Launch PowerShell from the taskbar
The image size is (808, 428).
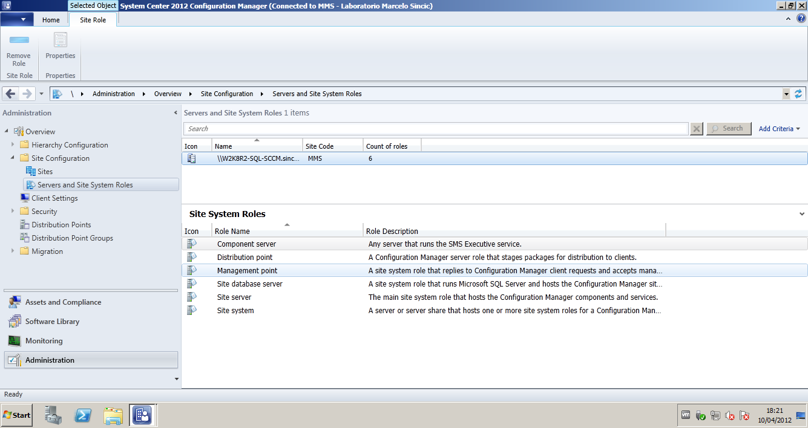83,415
